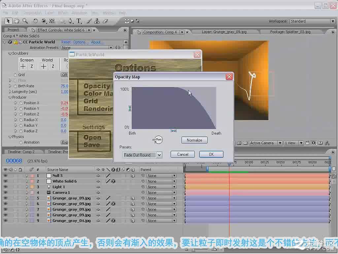The height and width of the screenshot is (254, 338).
Task: Click OK in Opacity Map dialog
Action: coord(211,154)
